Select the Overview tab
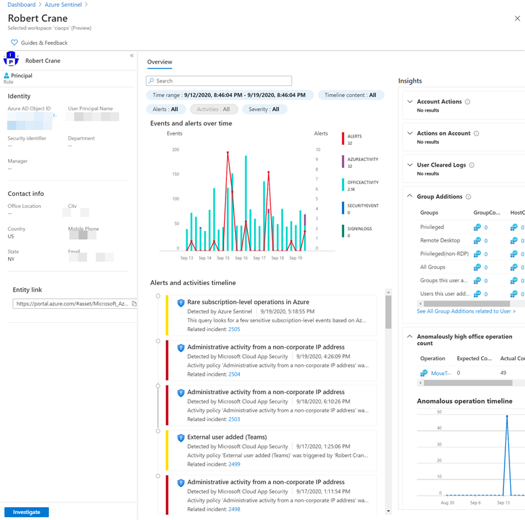The image size is (525, 520). click(160, 62)
